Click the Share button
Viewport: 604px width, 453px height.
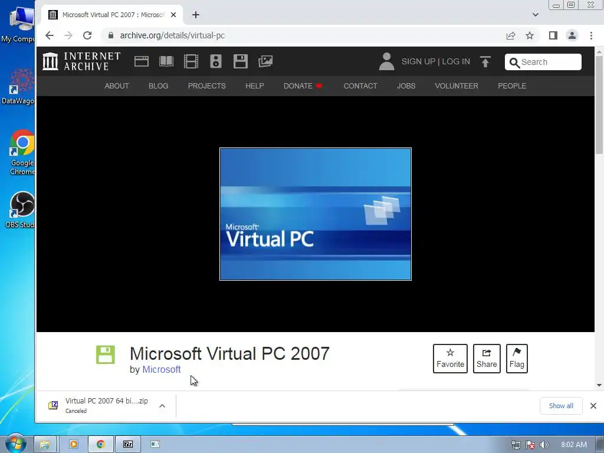[487, 359]
